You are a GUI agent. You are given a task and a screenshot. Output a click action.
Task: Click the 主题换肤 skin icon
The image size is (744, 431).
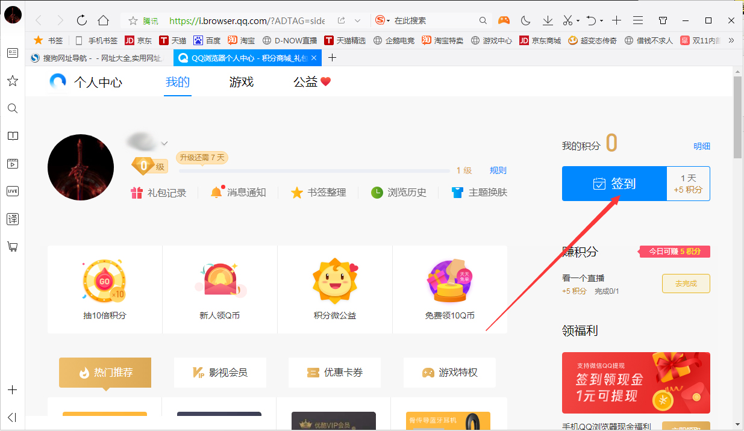pos(458,193)
